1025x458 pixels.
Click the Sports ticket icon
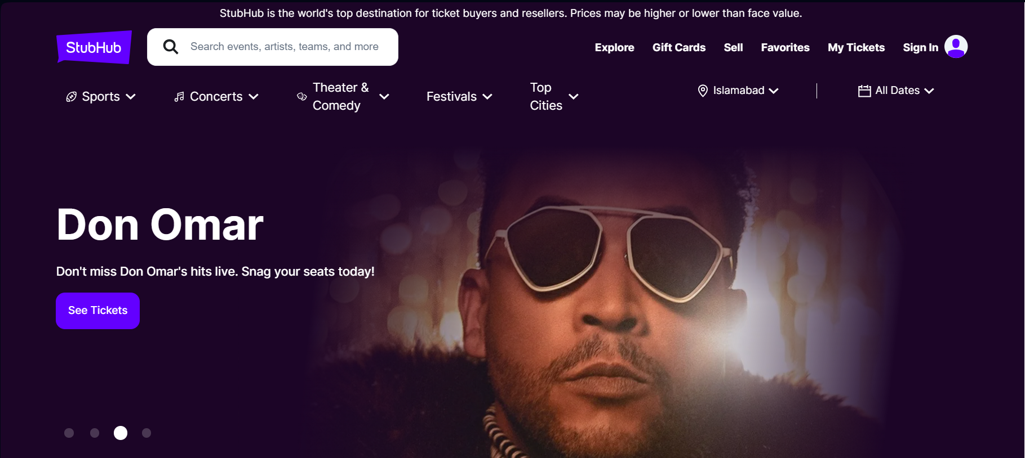coord(72,97)
